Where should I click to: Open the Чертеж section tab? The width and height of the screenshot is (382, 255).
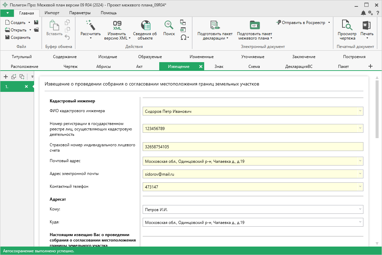[71, 67]
